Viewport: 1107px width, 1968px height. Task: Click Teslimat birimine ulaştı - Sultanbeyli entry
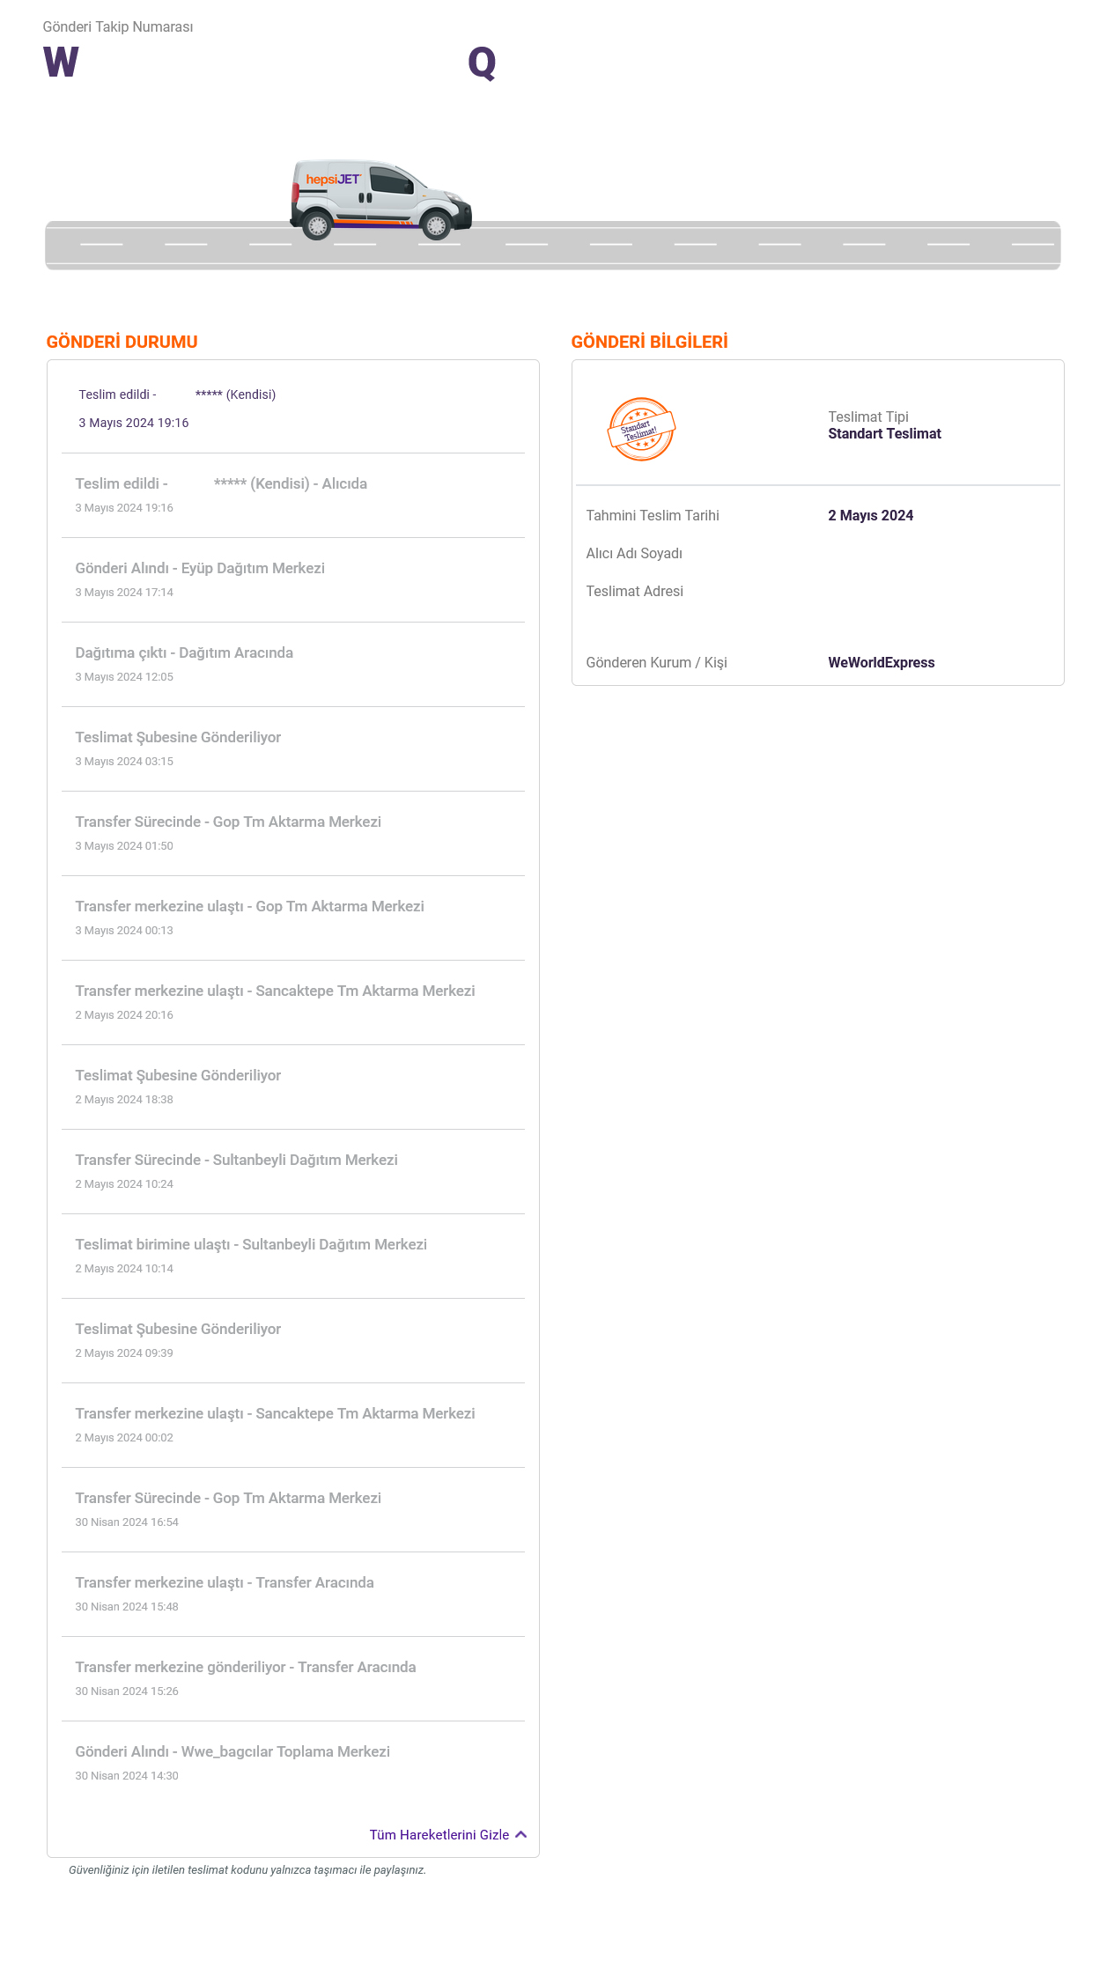pyautogui.click(x=251, y=1244)
